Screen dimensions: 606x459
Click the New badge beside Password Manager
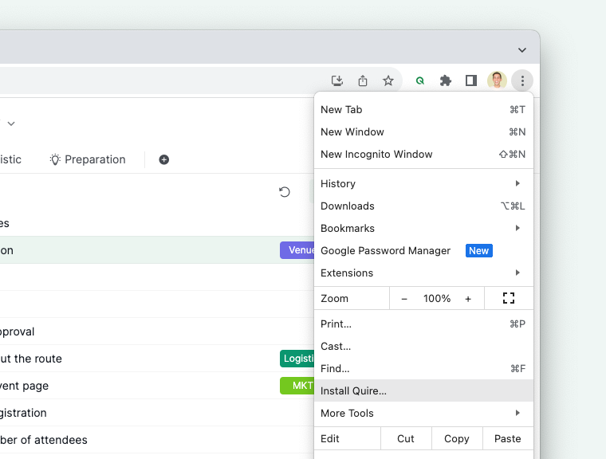[479, 251]
